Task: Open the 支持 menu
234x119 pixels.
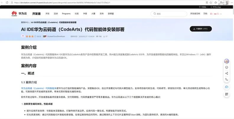Action: (101, 14)
